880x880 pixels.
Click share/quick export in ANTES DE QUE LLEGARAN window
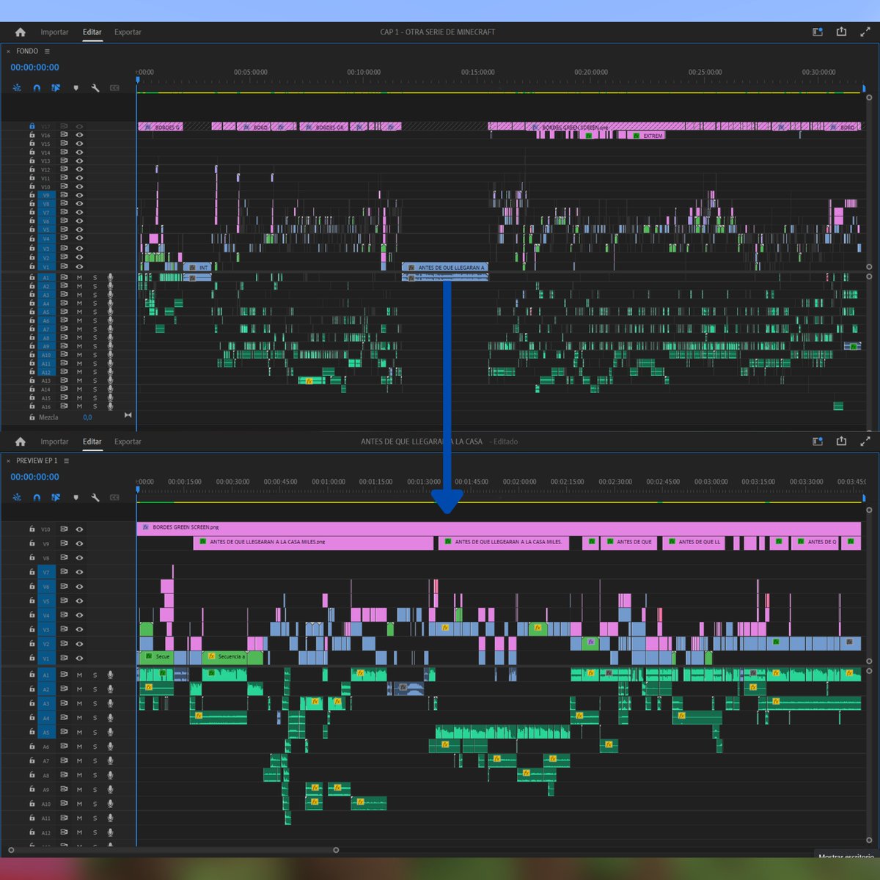tap(841, 441)
